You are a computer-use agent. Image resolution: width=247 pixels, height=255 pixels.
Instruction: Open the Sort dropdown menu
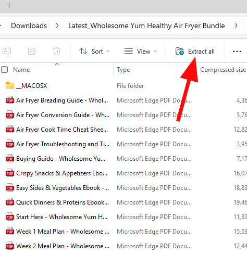tap(94, 52)
